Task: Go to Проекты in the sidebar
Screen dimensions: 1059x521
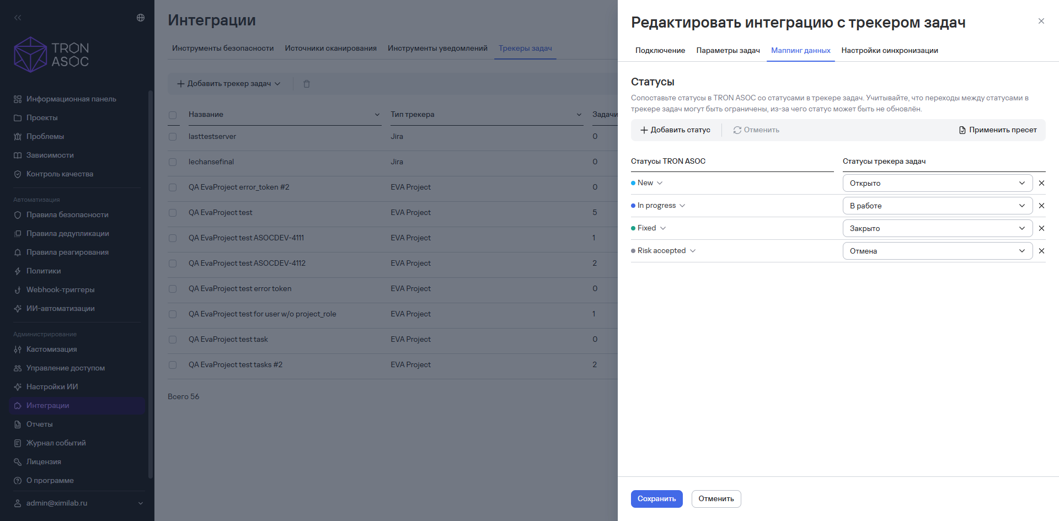Action: 42,118
